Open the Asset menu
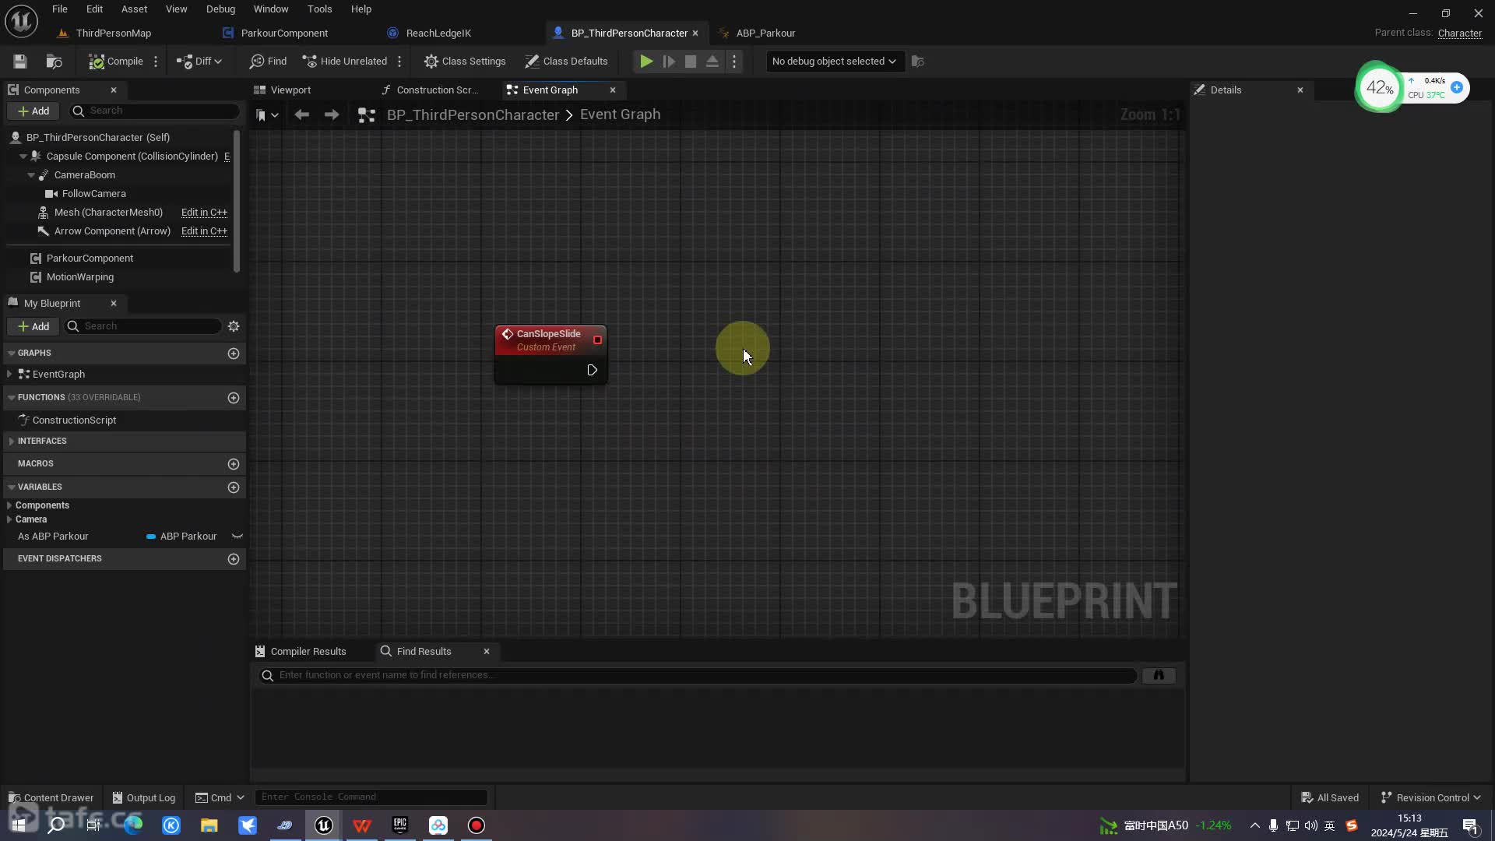The image size is (1495, 841). tap(134, 9)
